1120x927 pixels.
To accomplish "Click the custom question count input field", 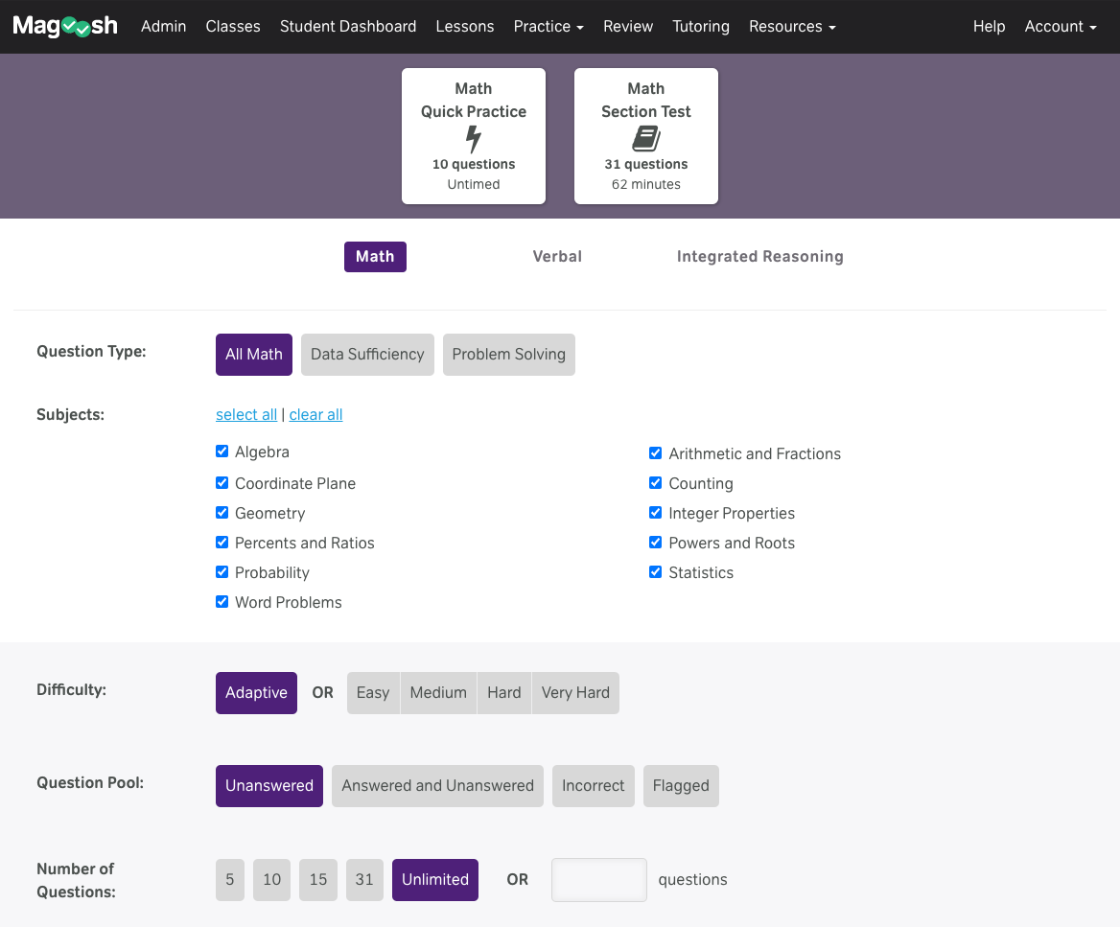I will (x=598, y=880).
